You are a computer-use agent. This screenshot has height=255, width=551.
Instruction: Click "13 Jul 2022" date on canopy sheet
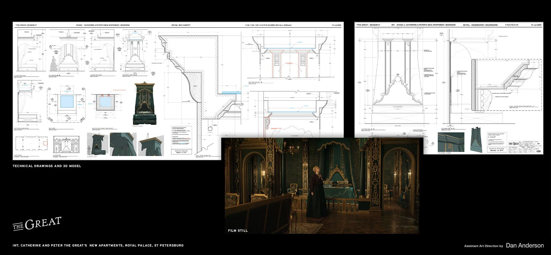336,25
